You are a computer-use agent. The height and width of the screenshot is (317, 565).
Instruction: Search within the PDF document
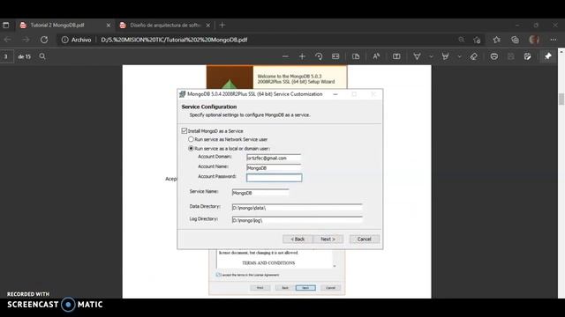[x=42, y=56]
